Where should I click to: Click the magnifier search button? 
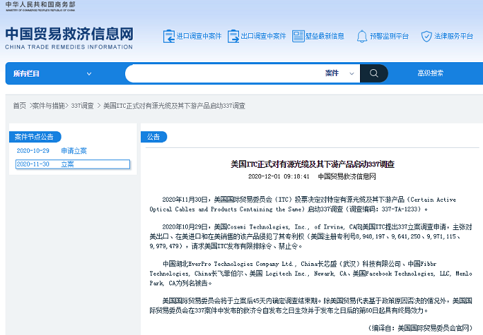tap(374, 73)
